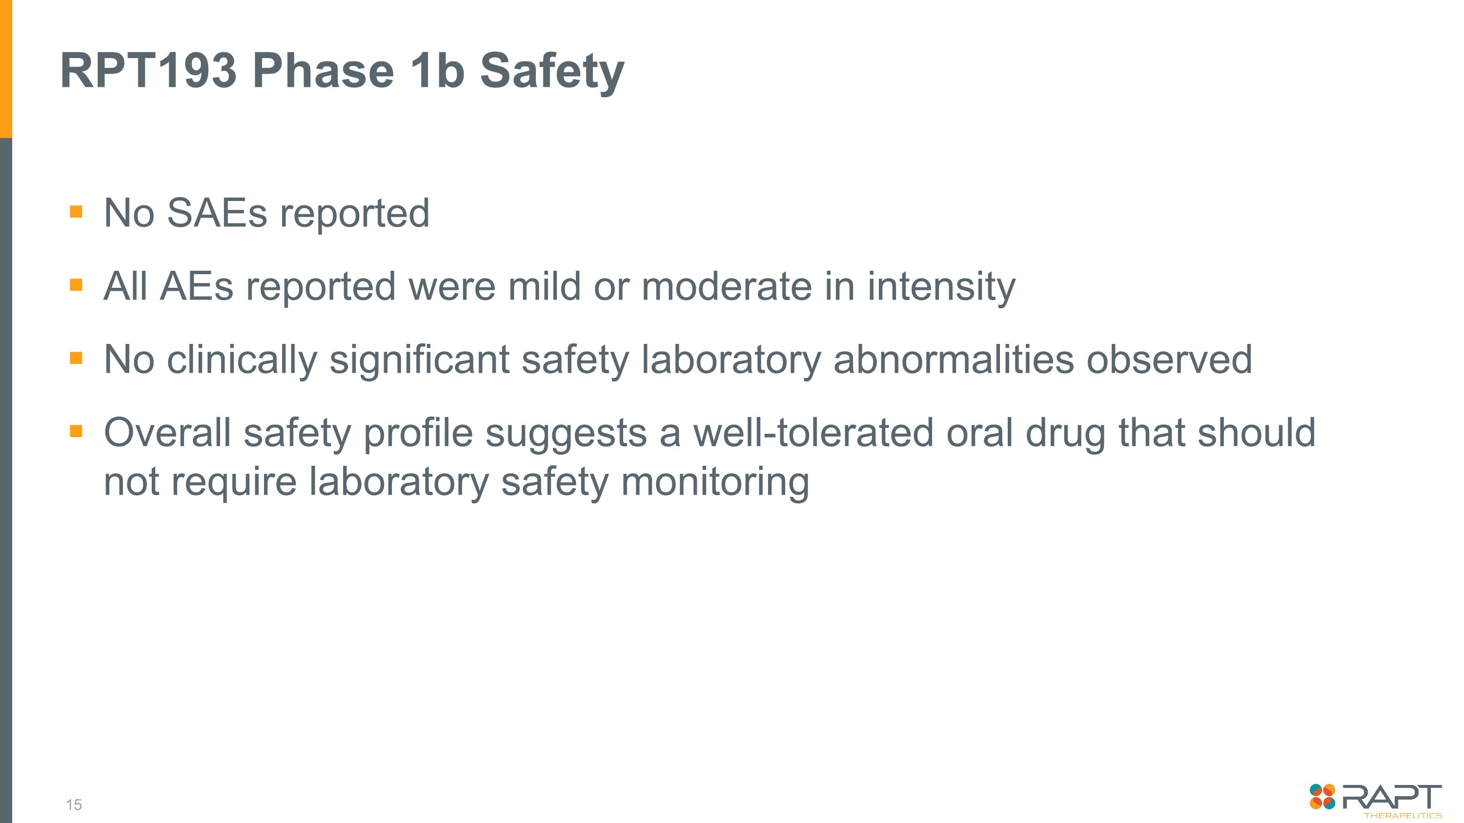Select the slide title "RPT193 Phase 1b Safety"

click(342, 71)
